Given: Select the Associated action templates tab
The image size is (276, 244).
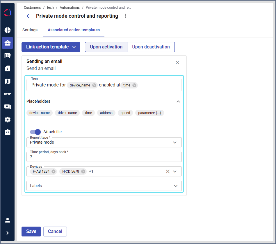Looking at the screenshot, I should click(x=74, y=30).
